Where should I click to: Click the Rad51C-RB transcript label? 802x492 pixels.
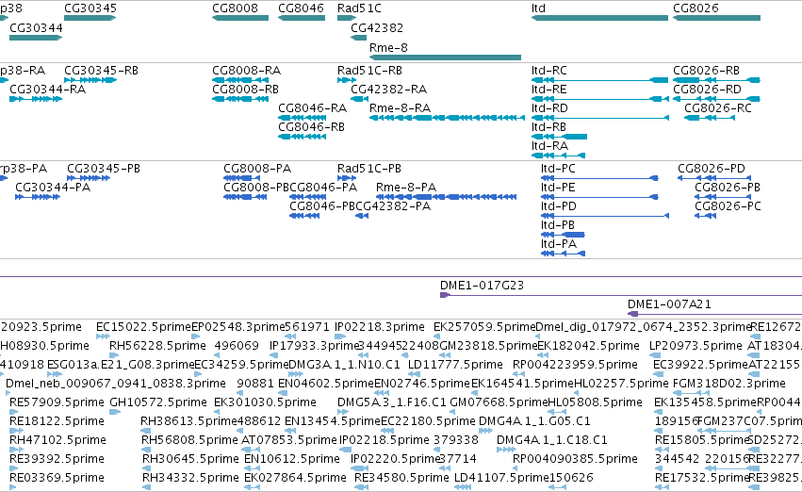pos(369,71)
